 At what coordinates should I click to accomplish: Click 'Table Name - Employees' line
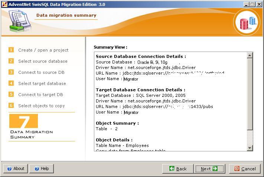pyautogui.click(x=122, y=145)
